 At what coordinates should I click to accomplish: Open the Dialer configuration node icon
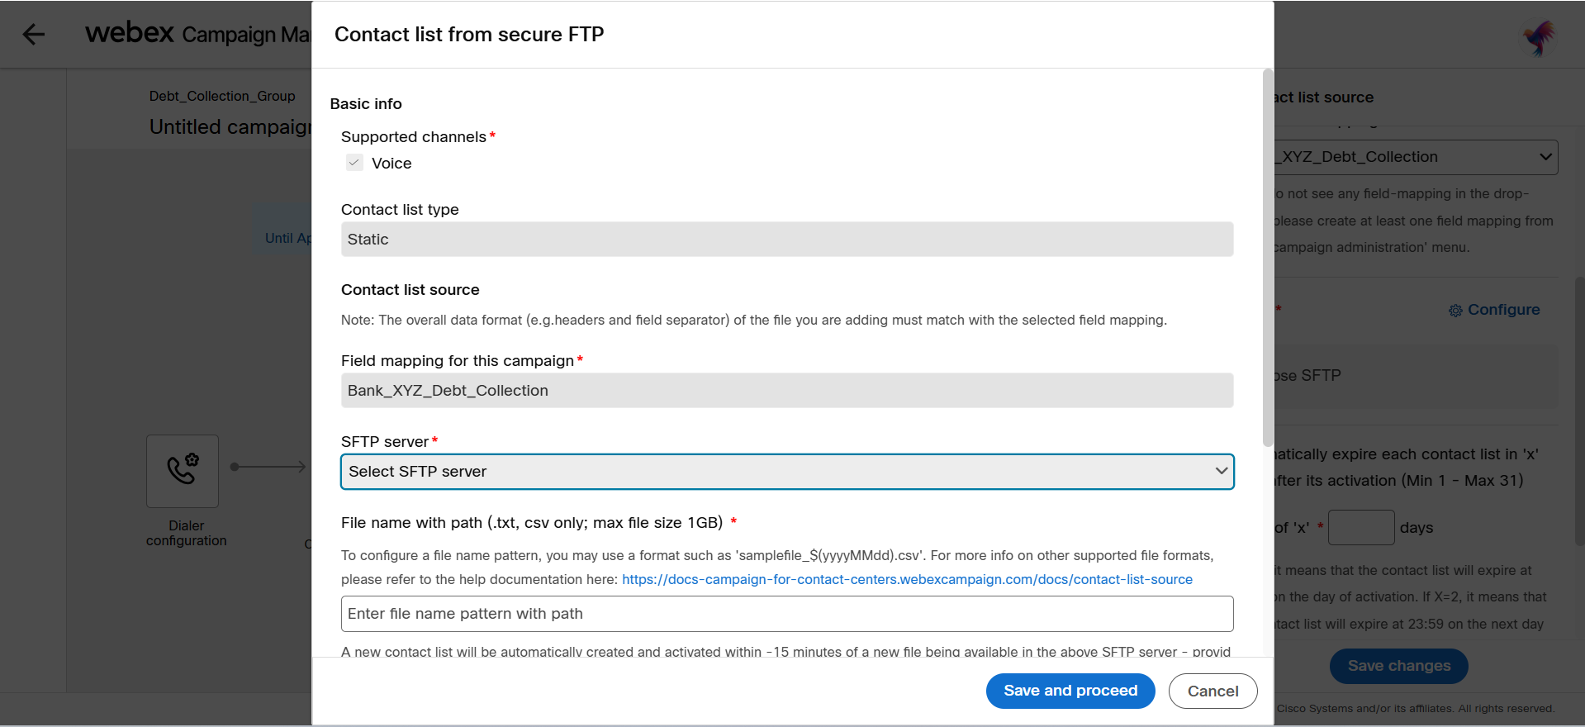click(x=183, y=470)
